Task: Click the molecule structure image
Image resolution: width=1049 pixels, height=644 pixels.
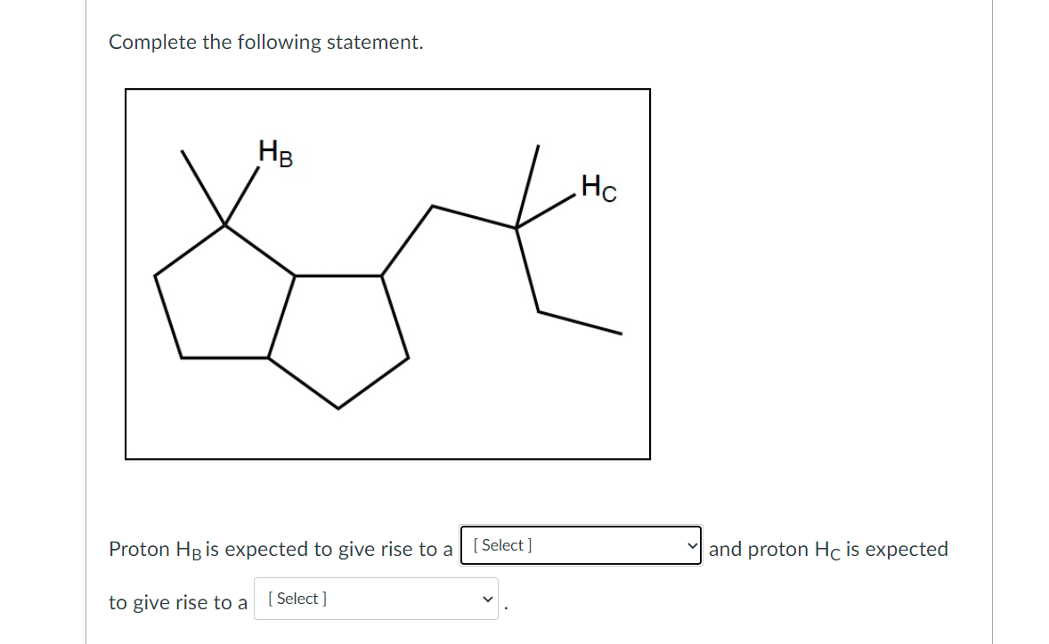Action: pyautogui.click(x=387, y=273)
